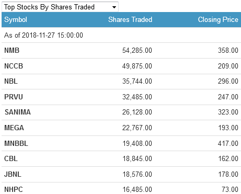Viewport: 241px width, 194px height.
Task: Click the MNBBL stock symbol
Action: point(16,143)
